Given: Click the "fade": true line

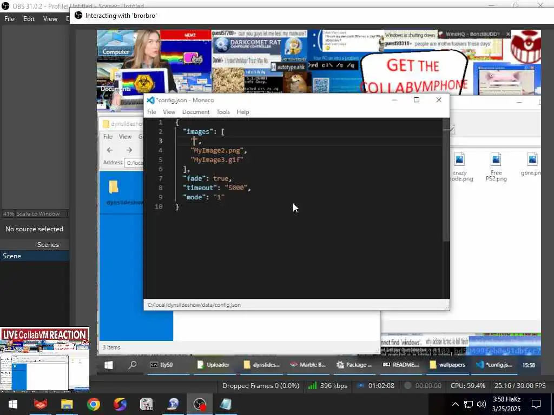Looking at the screenshot, I should point(207,178).
